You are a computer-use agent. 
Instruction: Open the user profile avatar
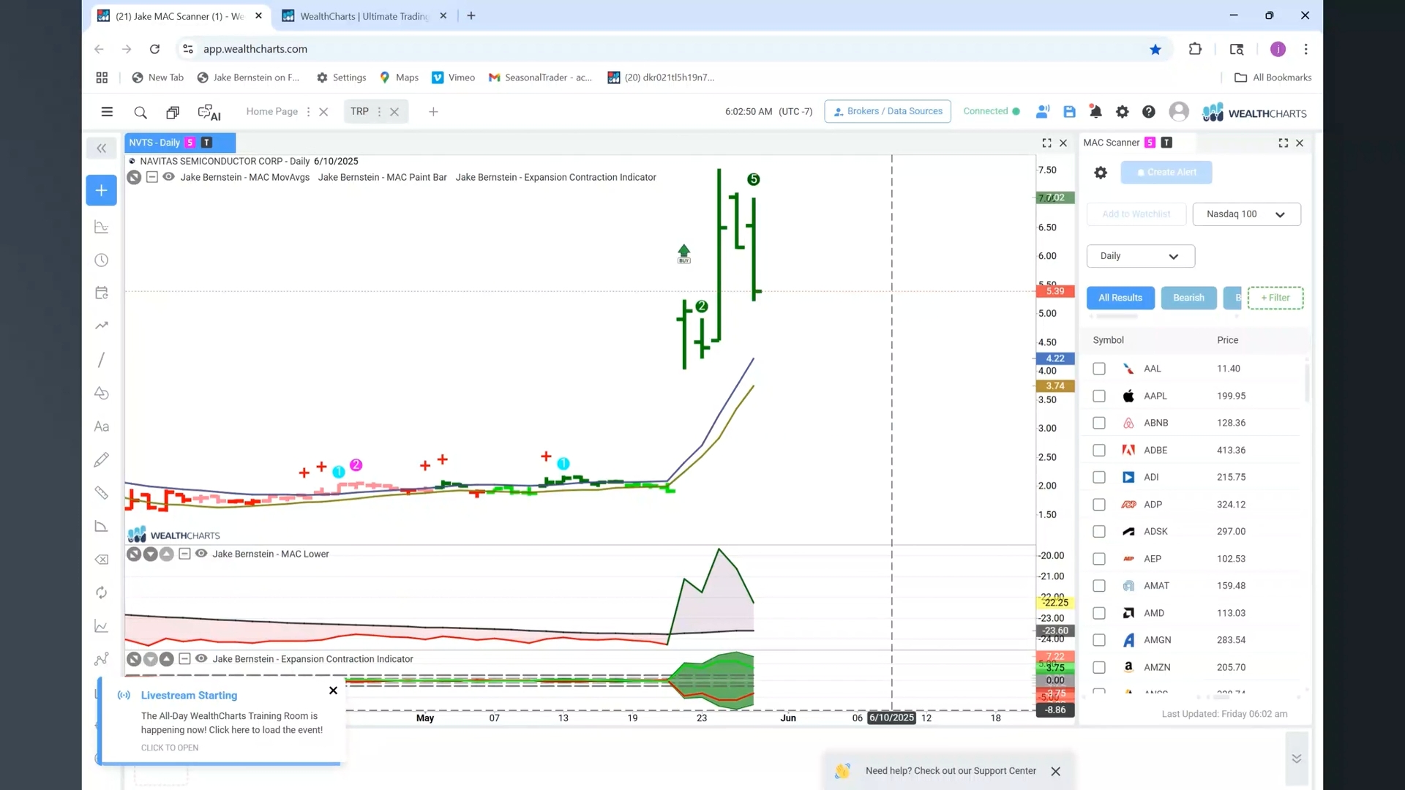1179,111
